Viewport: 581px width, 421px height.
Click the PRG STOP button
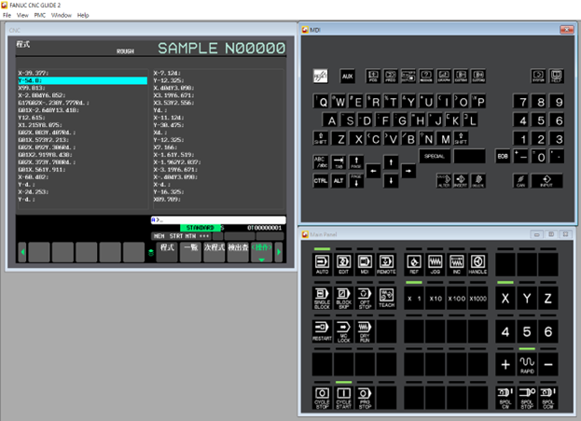pyautogui.click(x=365, y=398)
